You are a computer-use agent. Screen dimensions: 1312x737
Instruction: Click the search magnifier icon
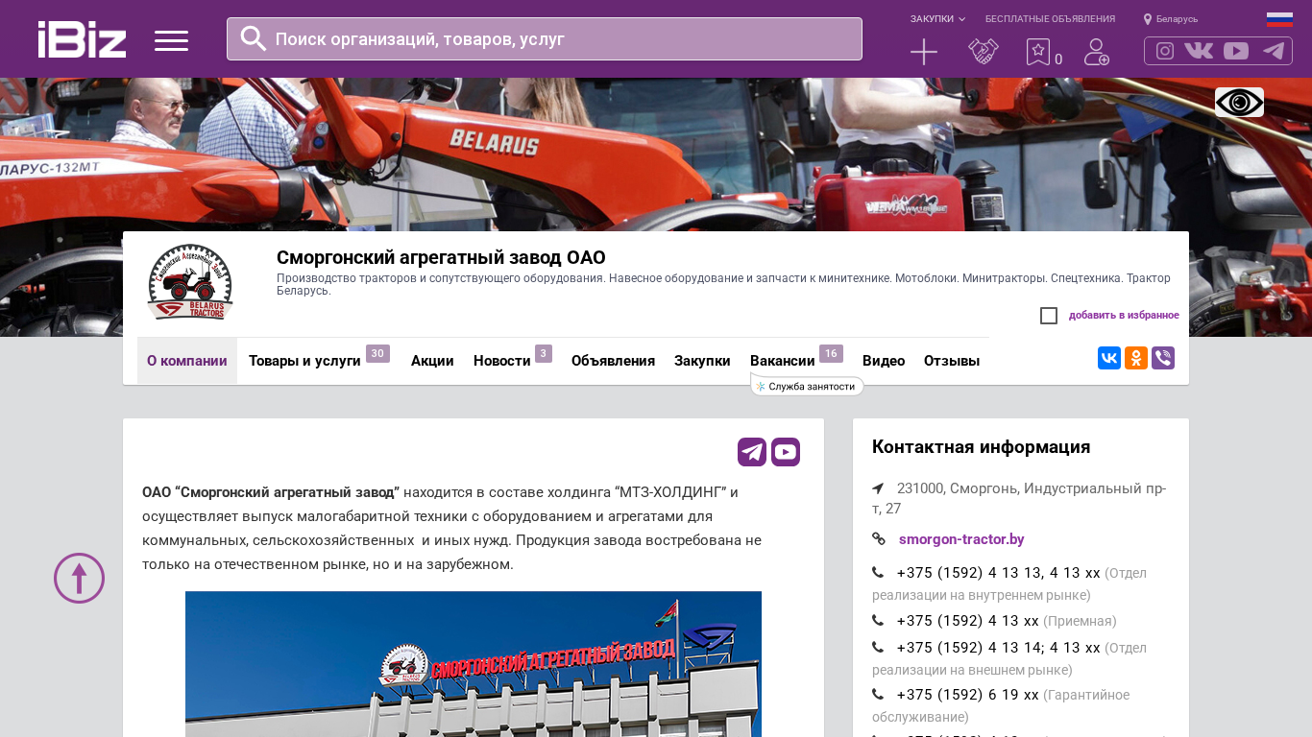pyautogui.click(x=254, y=38)
